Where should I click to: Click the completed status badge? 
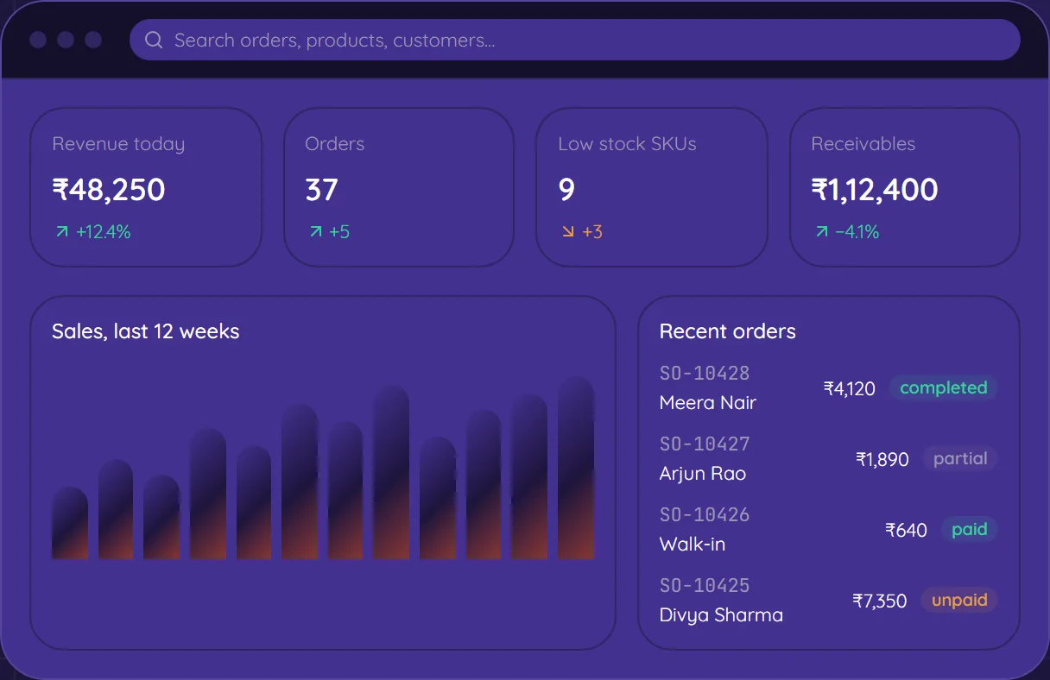pyautogui.click(x=944, y=387)
